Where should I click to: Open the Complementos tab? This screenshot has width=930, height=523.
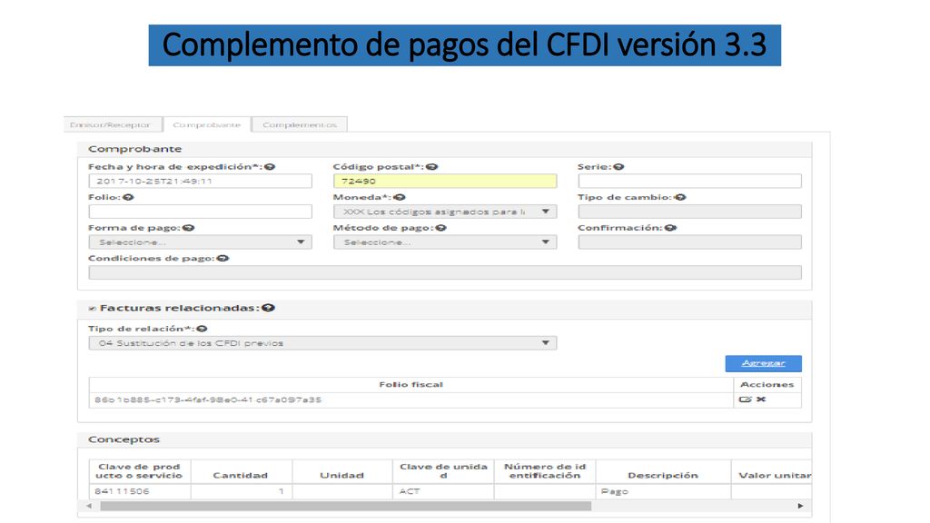(300, 124)
